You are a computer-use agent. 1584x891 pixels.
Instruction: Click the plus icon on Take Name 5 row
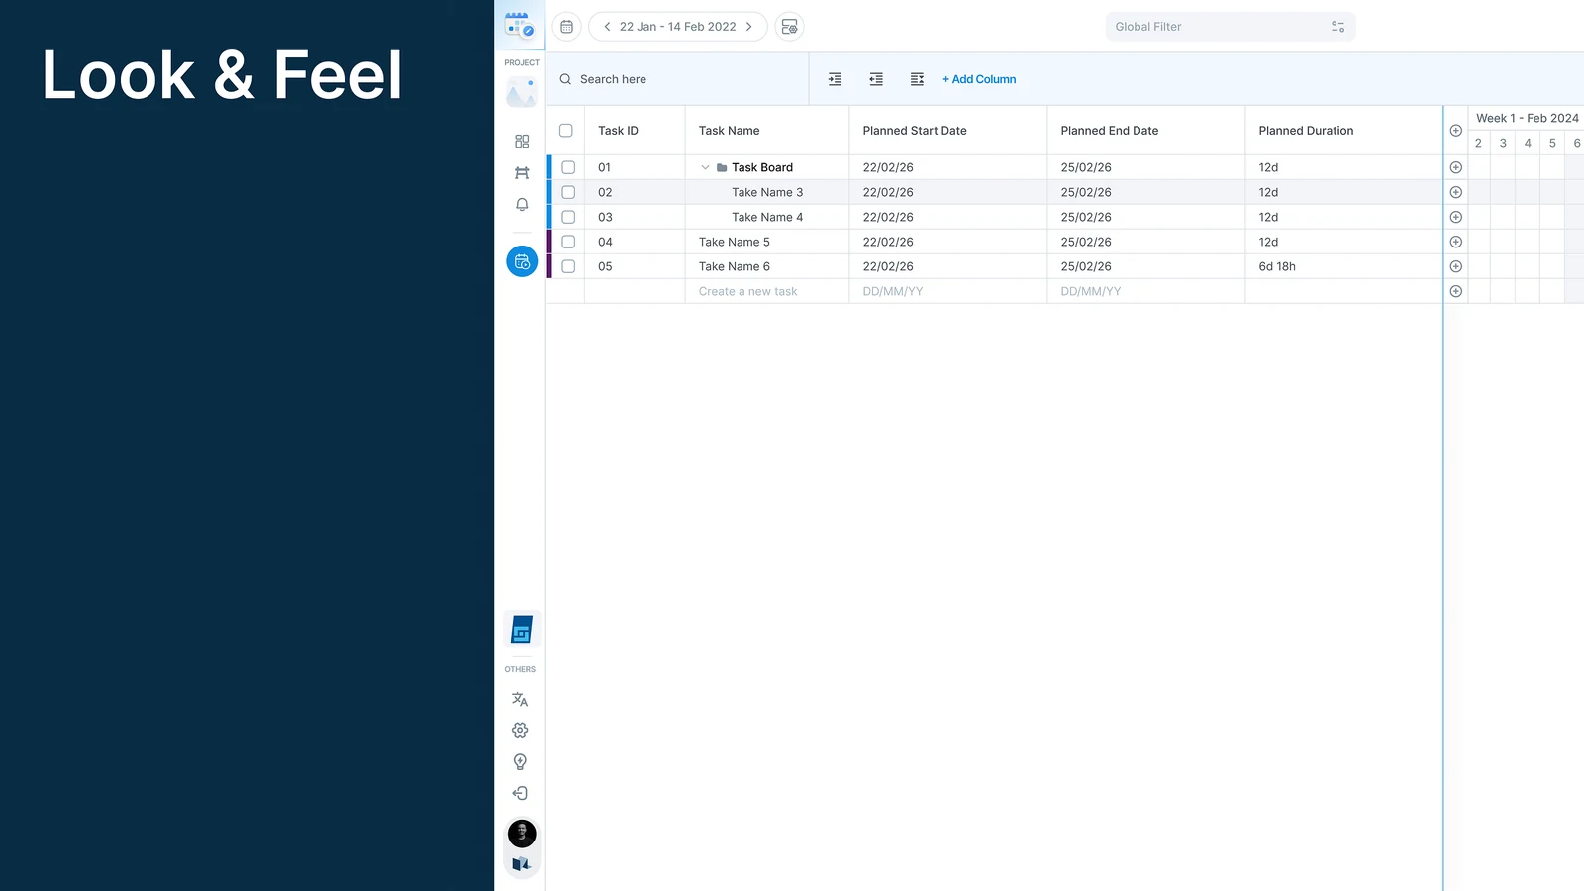[1455, 242]
